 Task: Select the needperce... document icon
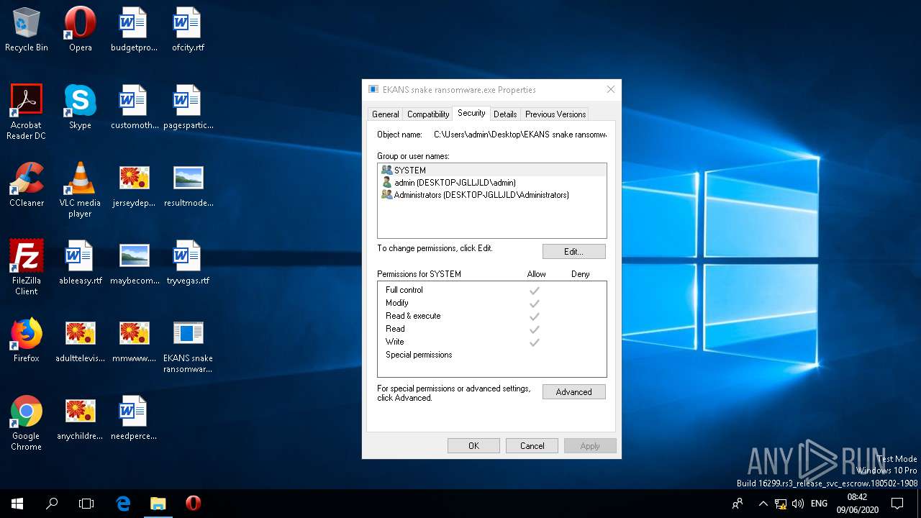pyautogui.click(x=134, y=418)
